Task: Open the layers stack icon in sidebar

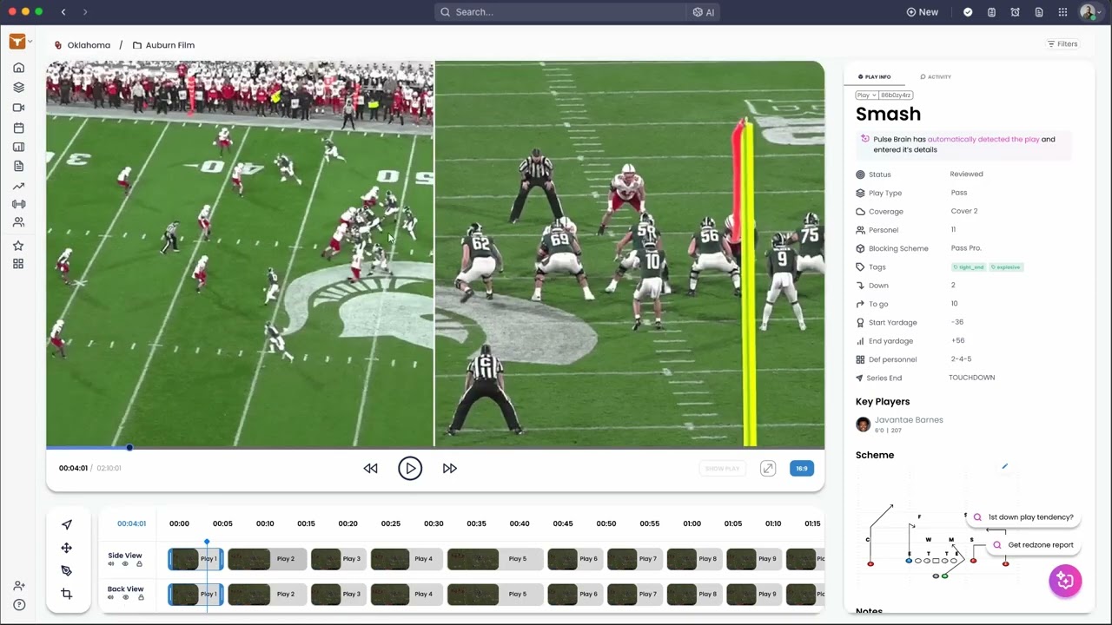Action: 18,88
